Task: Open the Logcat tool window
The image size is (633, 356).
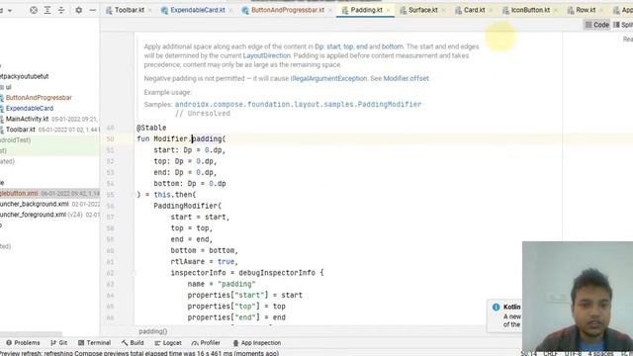Action: tap(168, 343)
